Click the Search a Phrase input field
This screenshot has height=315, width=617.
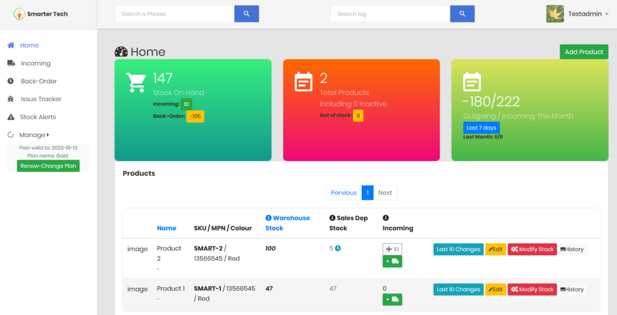[x=174, y=14]
